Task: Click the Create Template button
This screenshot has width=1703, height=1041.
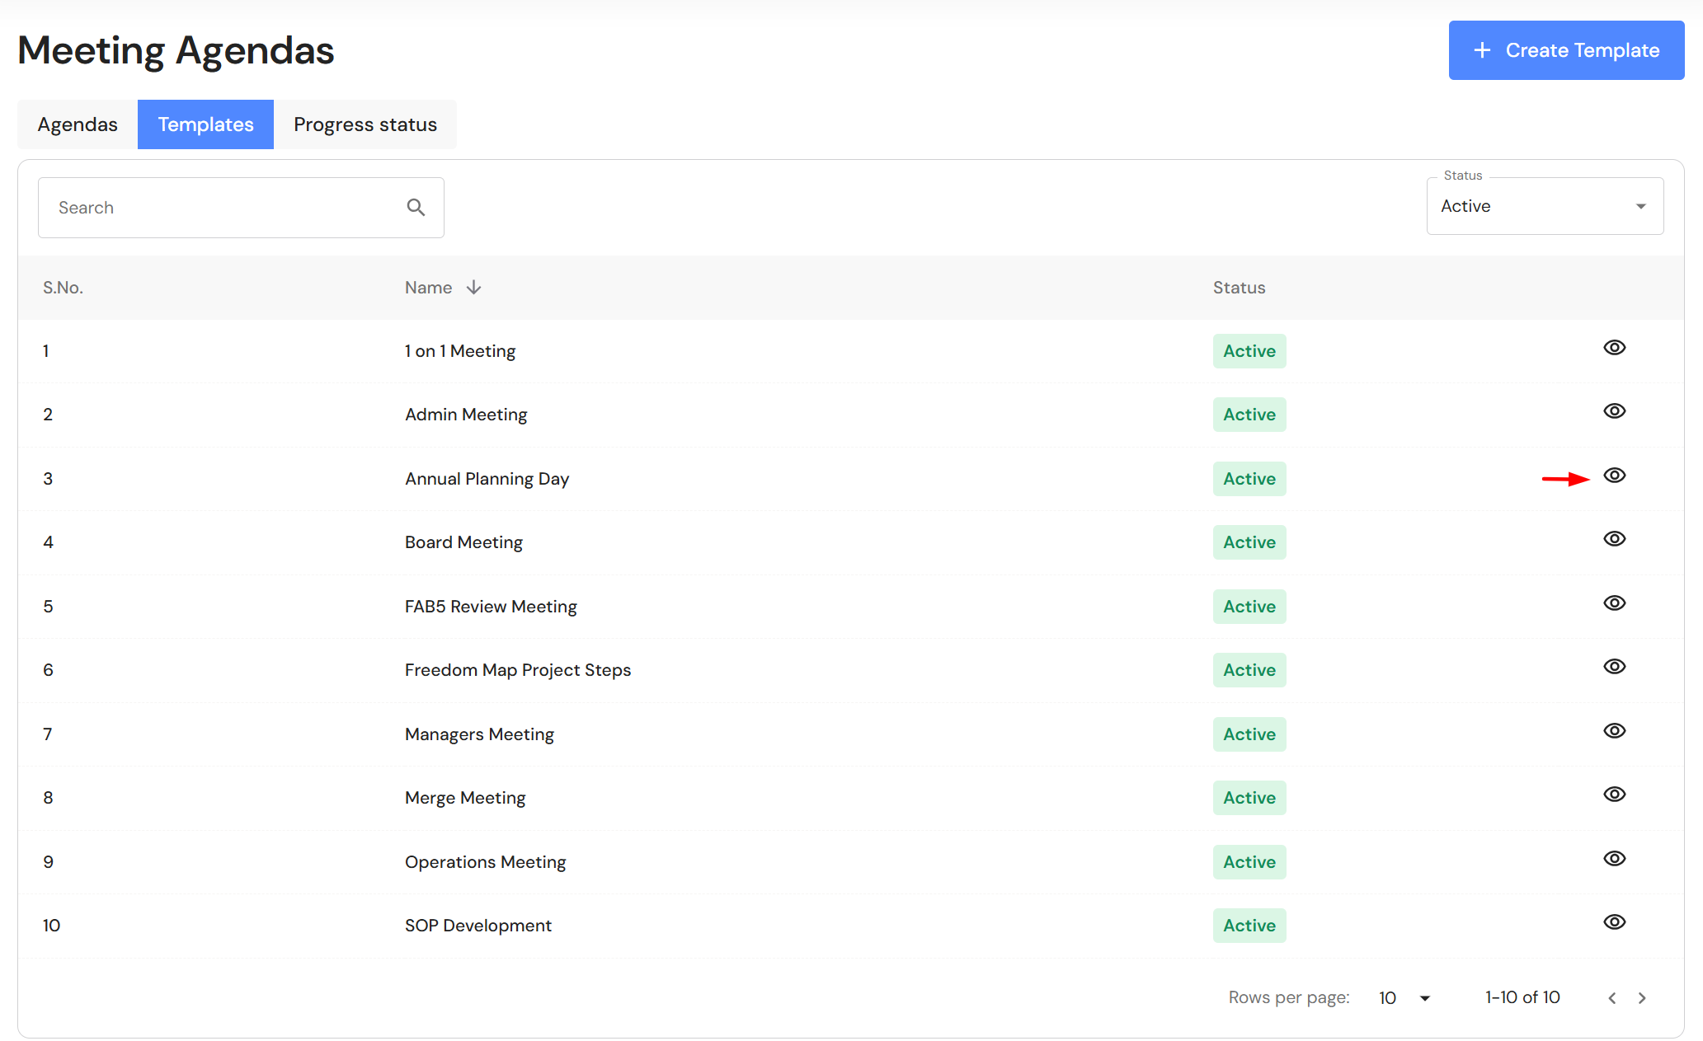Action: click(x=1565, y=50)
